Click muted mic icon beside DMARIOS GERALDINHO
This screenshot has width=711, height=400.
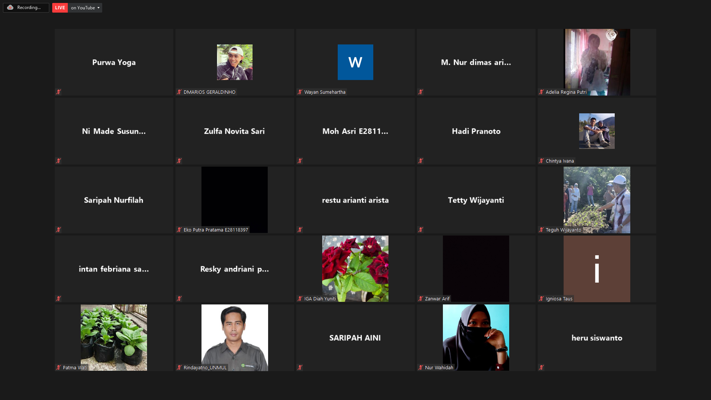pos(179,92)
